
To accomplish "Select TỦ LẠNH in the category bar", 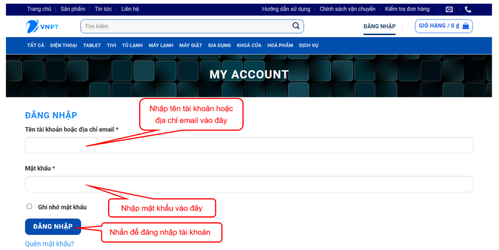I will [x=132, y=45].
